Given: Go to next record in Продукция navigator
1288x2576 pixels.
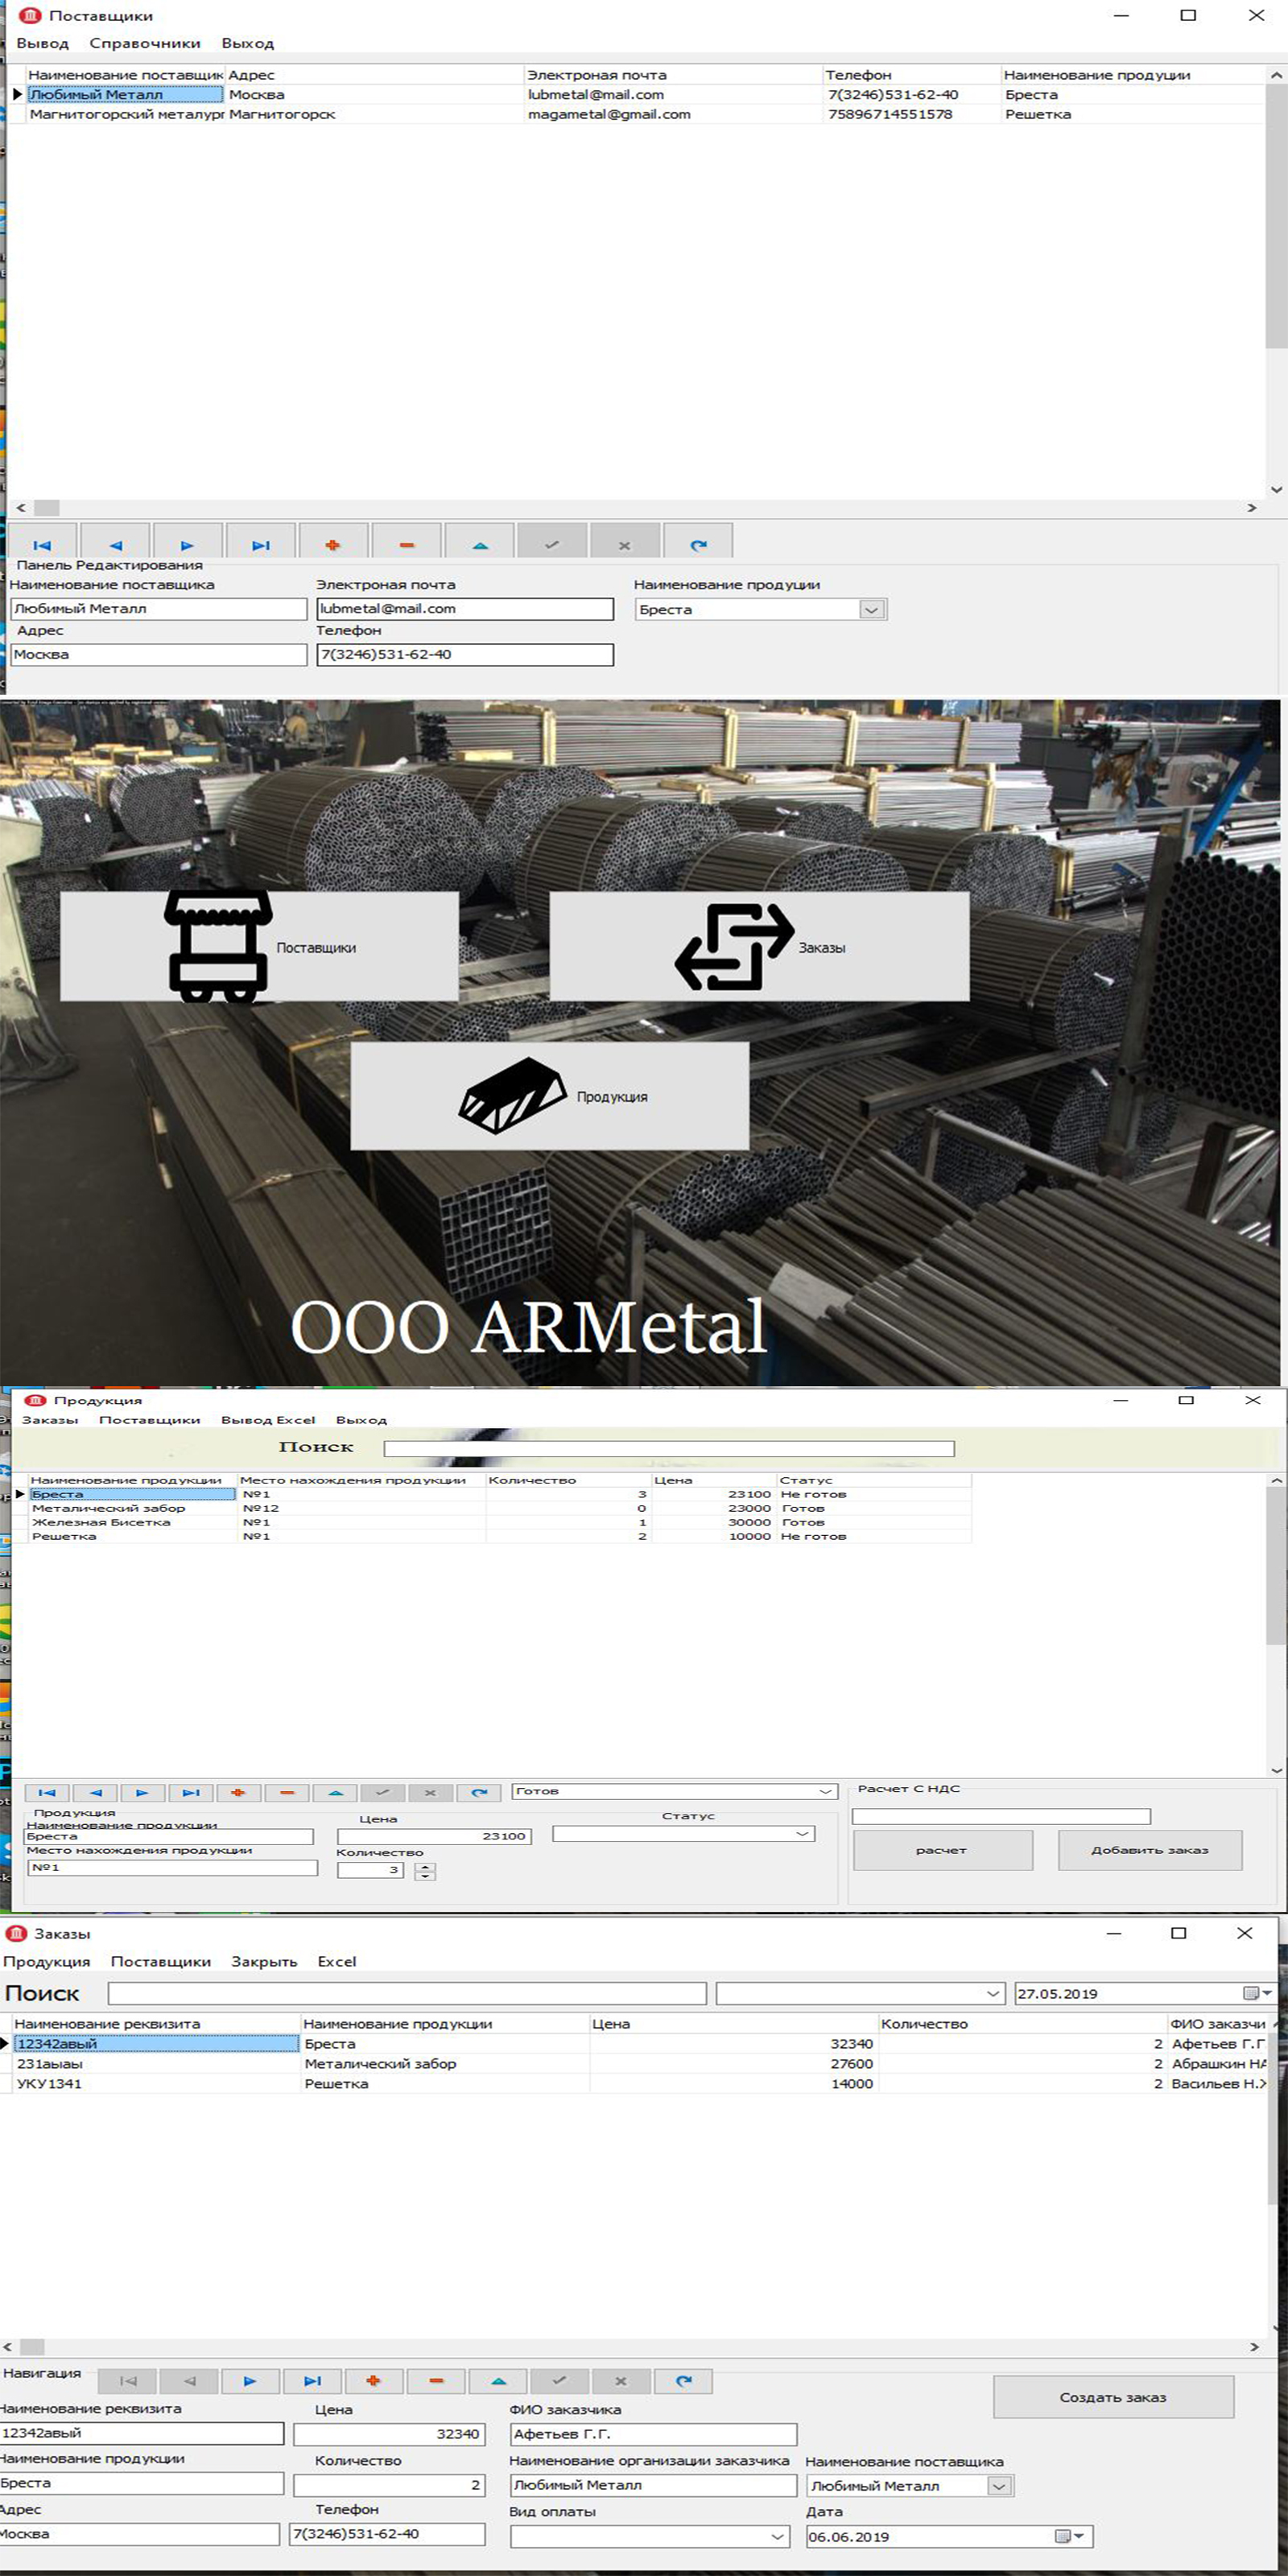Looking at the screenshot, I should click(x=143, y=1793).
